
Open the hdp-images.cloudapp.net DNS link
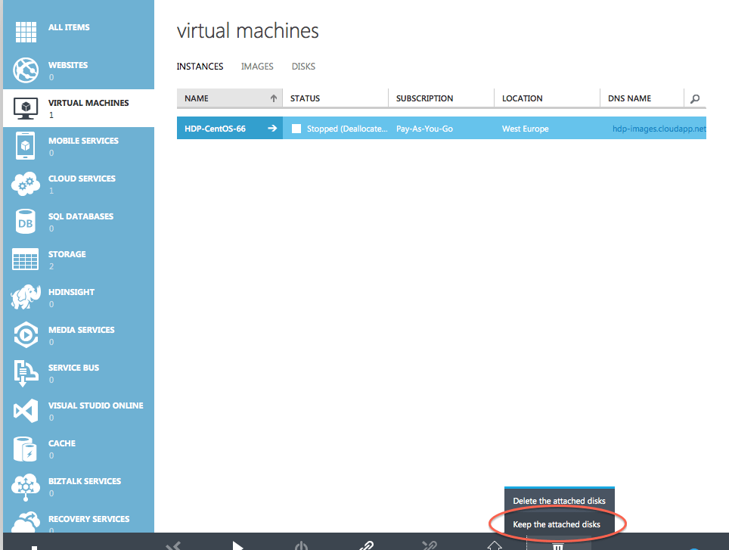[658, 129]
